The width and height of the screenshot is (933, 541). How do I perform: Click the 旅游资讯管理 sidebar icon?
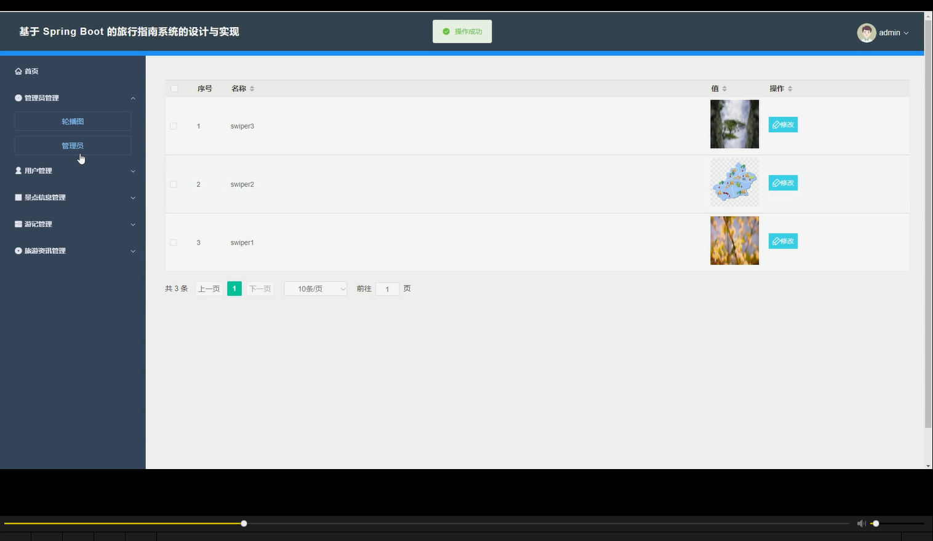(x=18, y=251)
